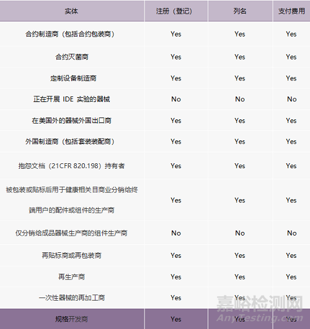Click the 被包装或贴标后用于健康相关 multi-line cell
Viewport: 310px width, 329px height.
[x=72, y=200]
